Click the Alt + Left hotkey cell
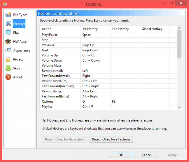This screenshot has width=189, height=162. [95, 91]
